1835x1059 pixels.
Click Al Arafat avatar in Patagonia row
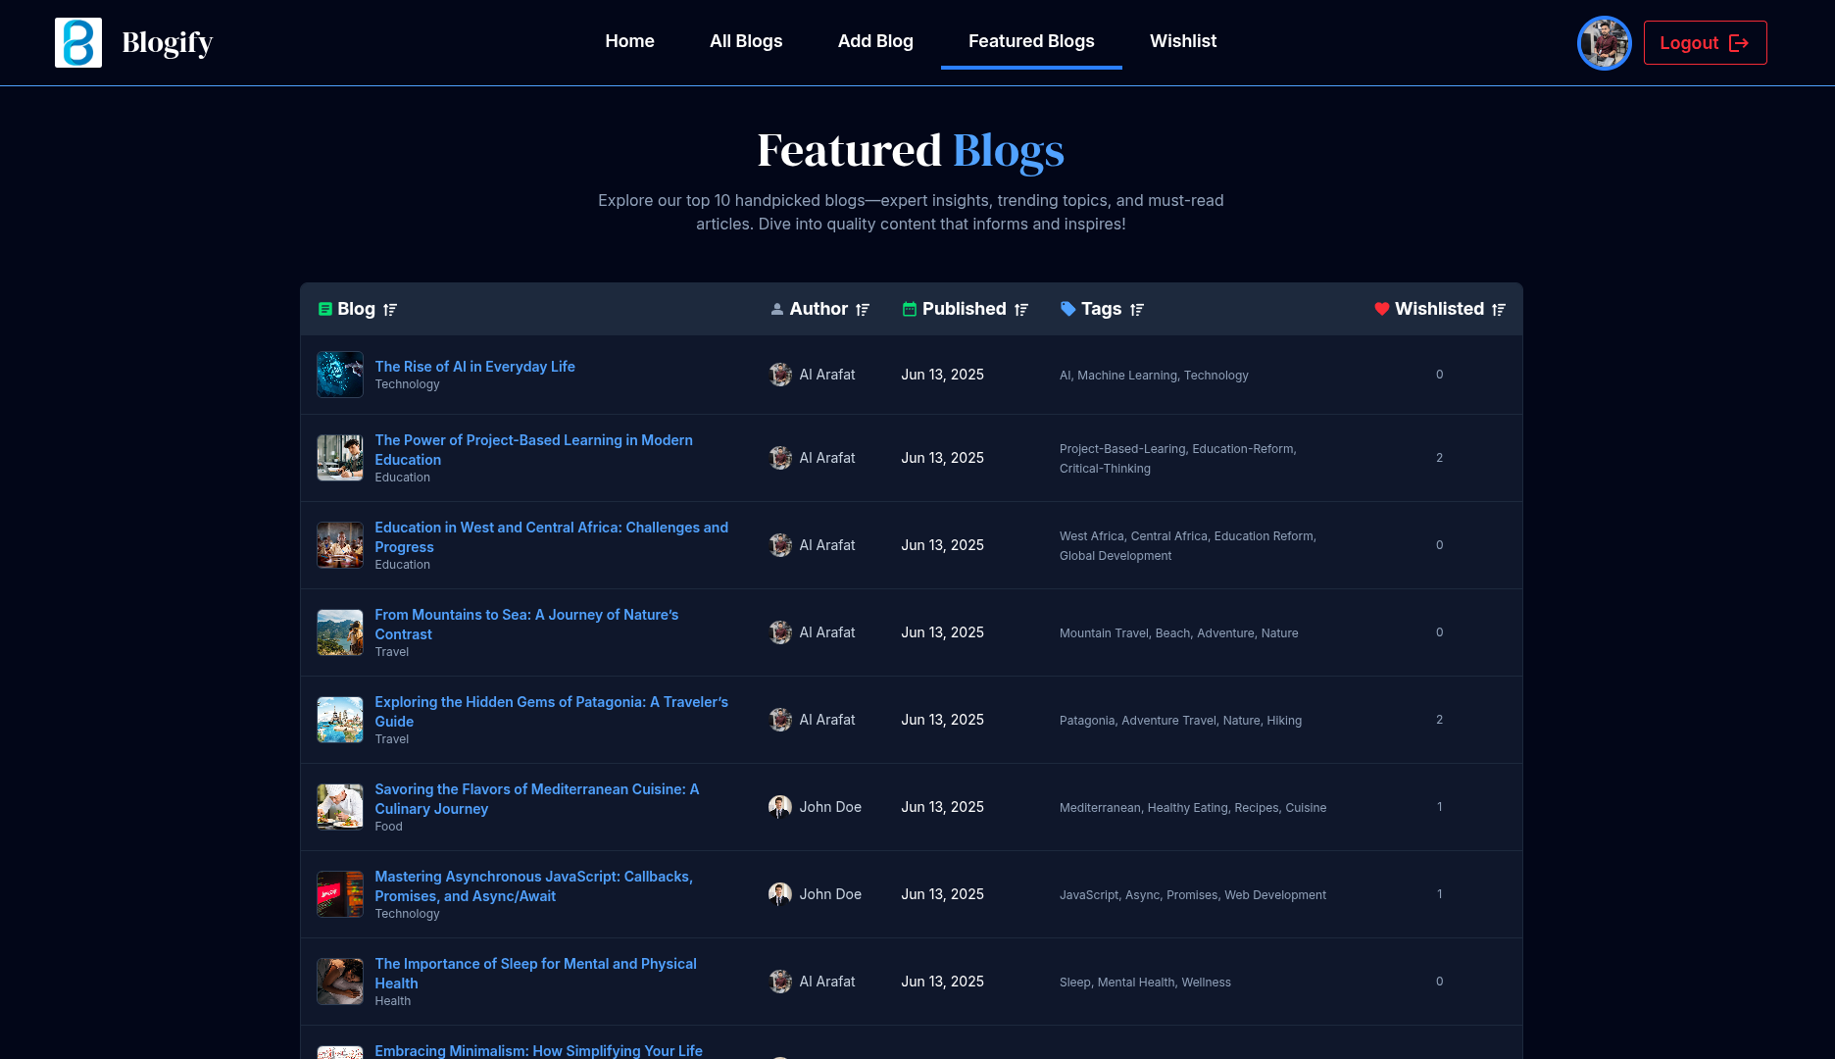click(x=780, y=720)
